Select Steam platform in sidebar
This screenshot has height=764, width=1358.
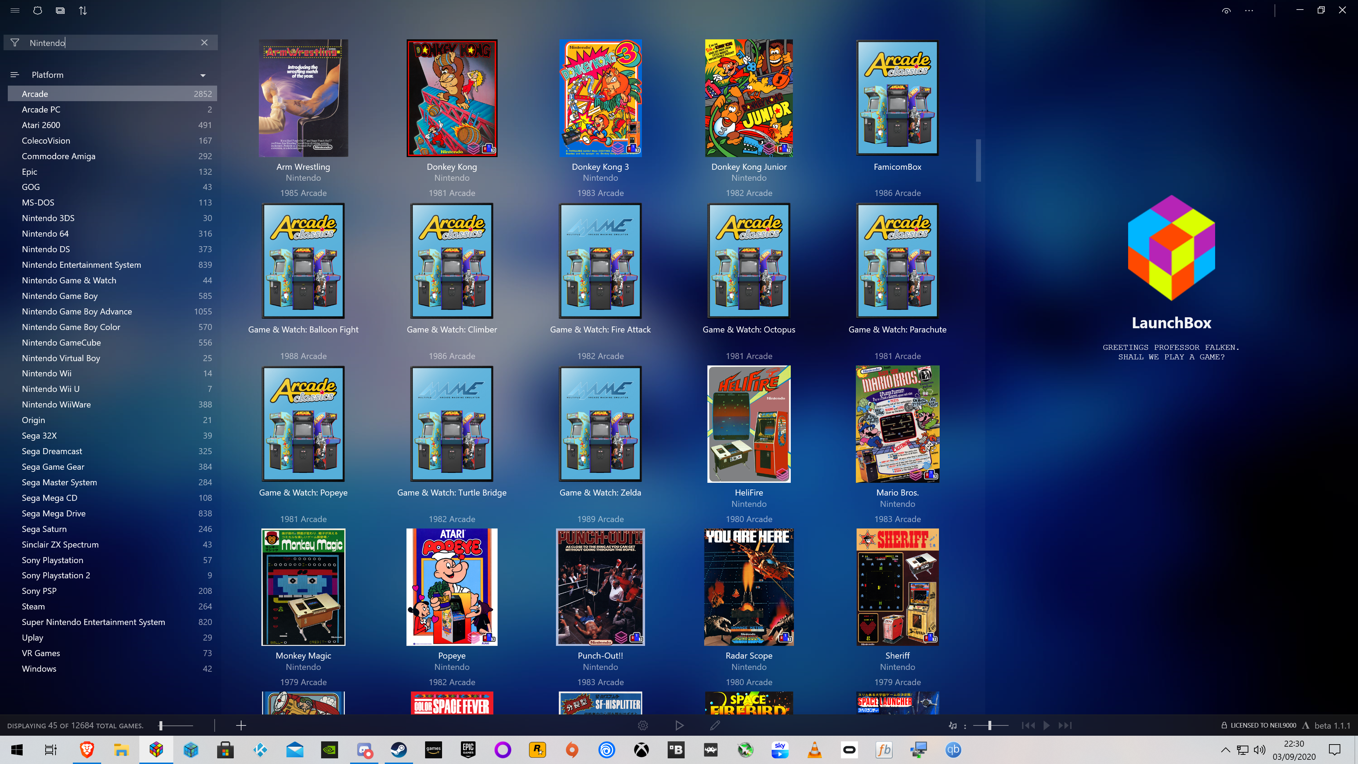point(112,606)
